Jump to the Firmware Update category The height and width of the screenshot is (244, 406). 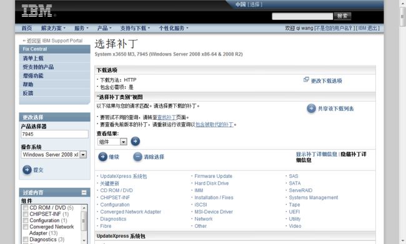tap(214, 176)
